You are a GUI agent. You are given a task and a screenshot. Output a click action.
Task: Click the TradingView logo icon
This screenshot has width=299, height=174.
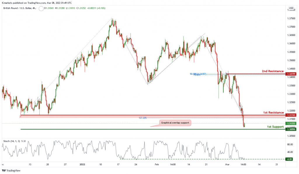point(4,170)
